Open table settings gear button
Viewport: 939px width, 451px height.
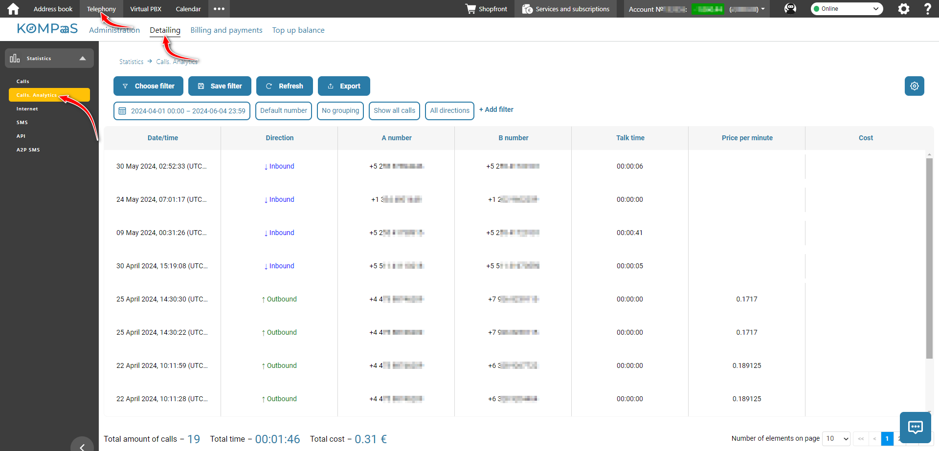tap(915, 86)
